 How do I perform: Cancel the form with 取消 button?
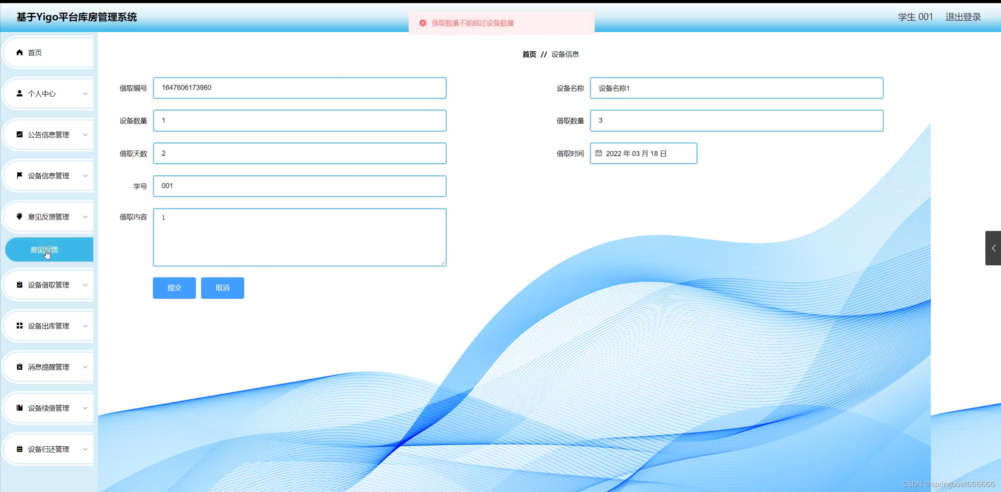click(222, 288)
